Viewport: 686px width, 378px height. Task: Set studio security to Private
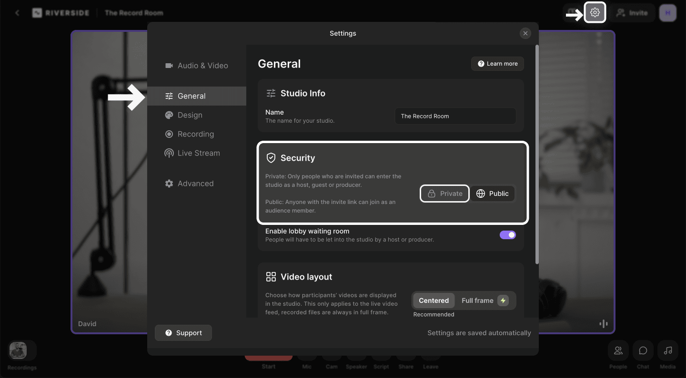pos(444,194)
